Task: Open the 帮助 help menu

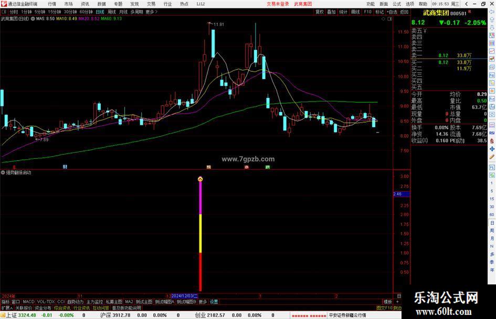Action: pyautogui.click(x=423, y=4)
